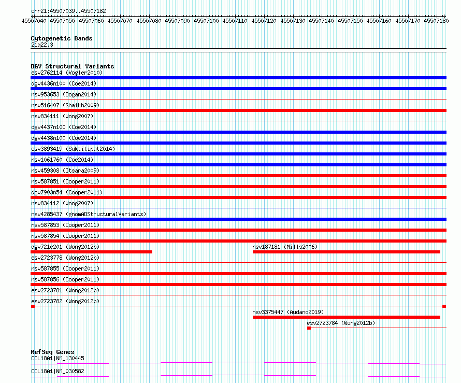The width and height of the screenshot is (461, 383).
Task: Select esv3893419 (Suktitipat2014) label
Action: tap(73, 149)
